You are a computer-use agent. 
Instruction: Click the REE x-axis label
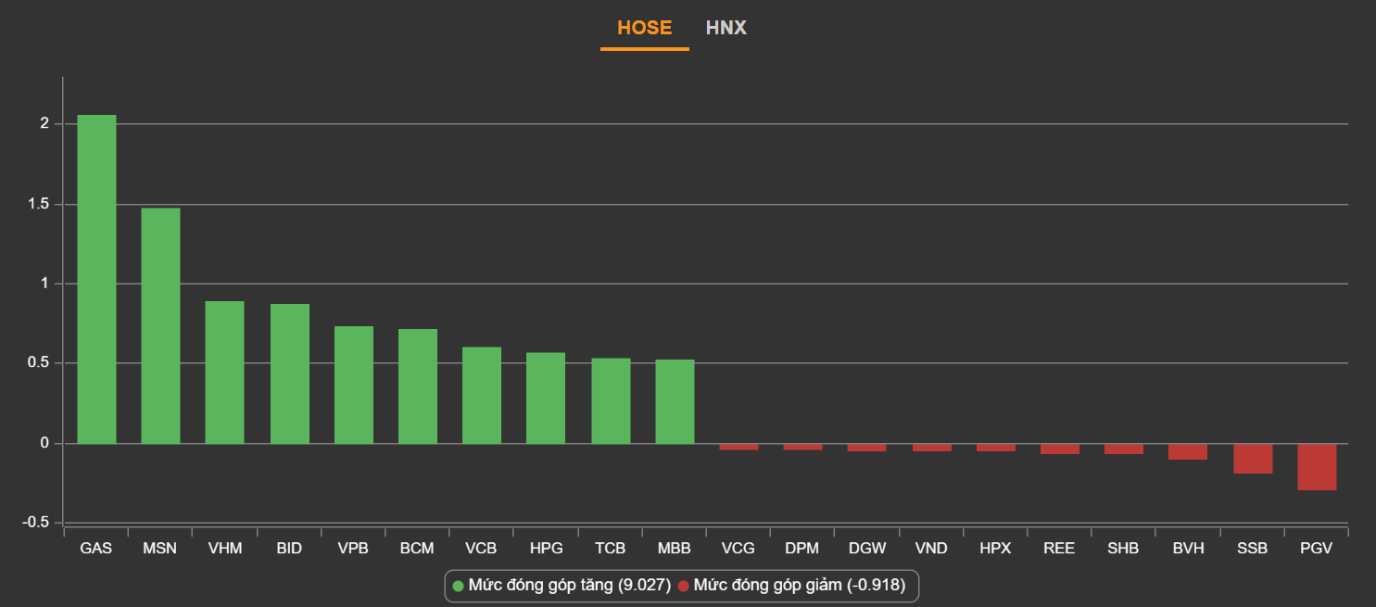point(1059,549)
